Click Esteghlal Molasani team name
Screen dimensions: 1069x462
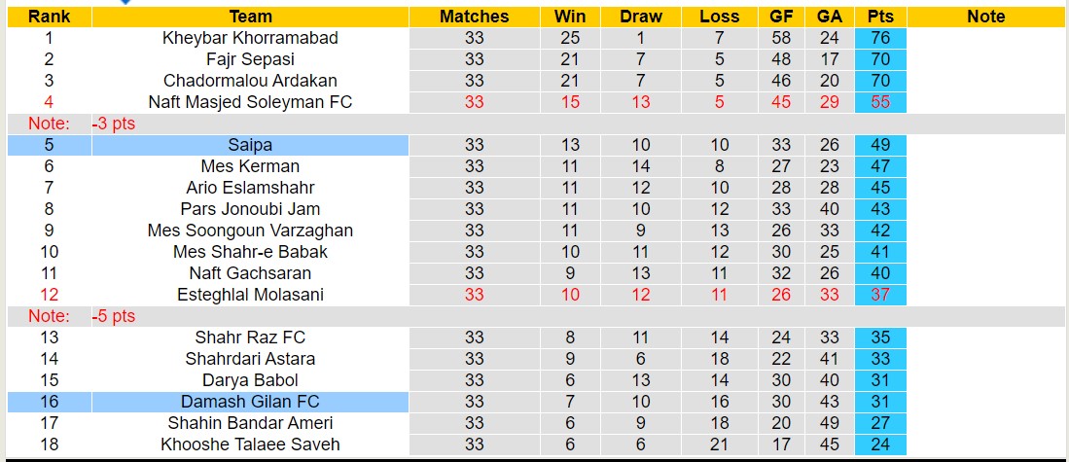[250, 295]
